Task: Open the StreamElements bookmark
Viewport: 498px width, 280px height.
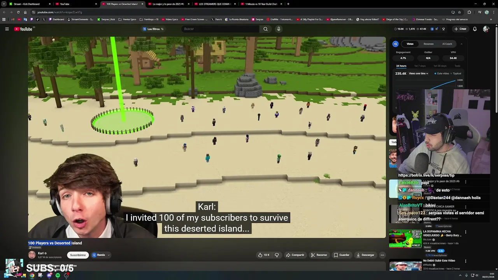Action: coord(81,19)
